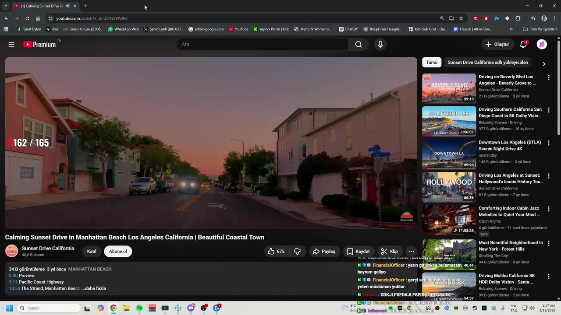Image resolution: width=561 pixels, height=315 pixels.
Task: Click the search magnifier button
Action: (359, 44)
